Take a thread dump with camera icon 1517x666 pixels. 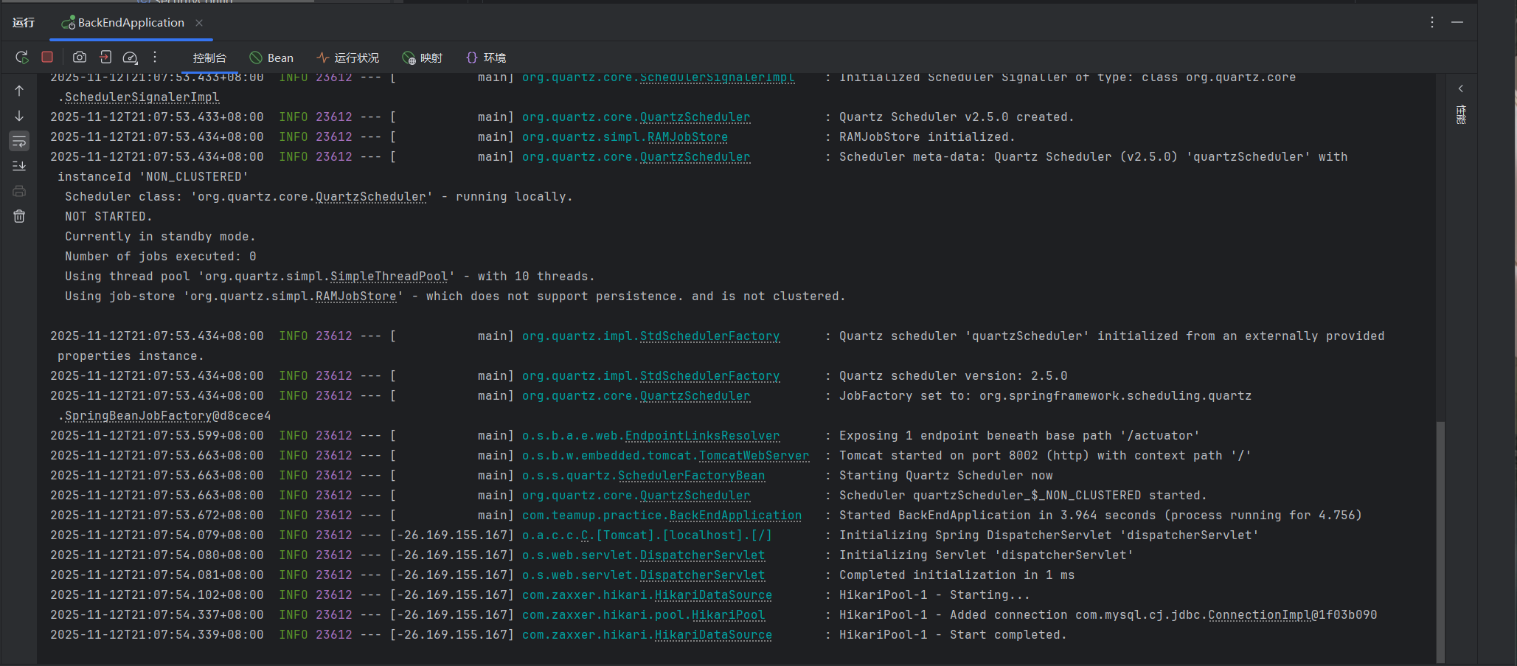tap(80, 57)
